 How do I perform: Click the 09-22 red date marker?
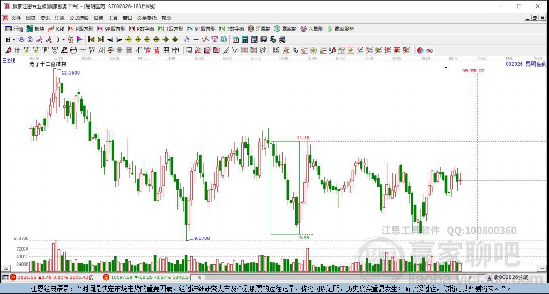click(x=478, y=71)
